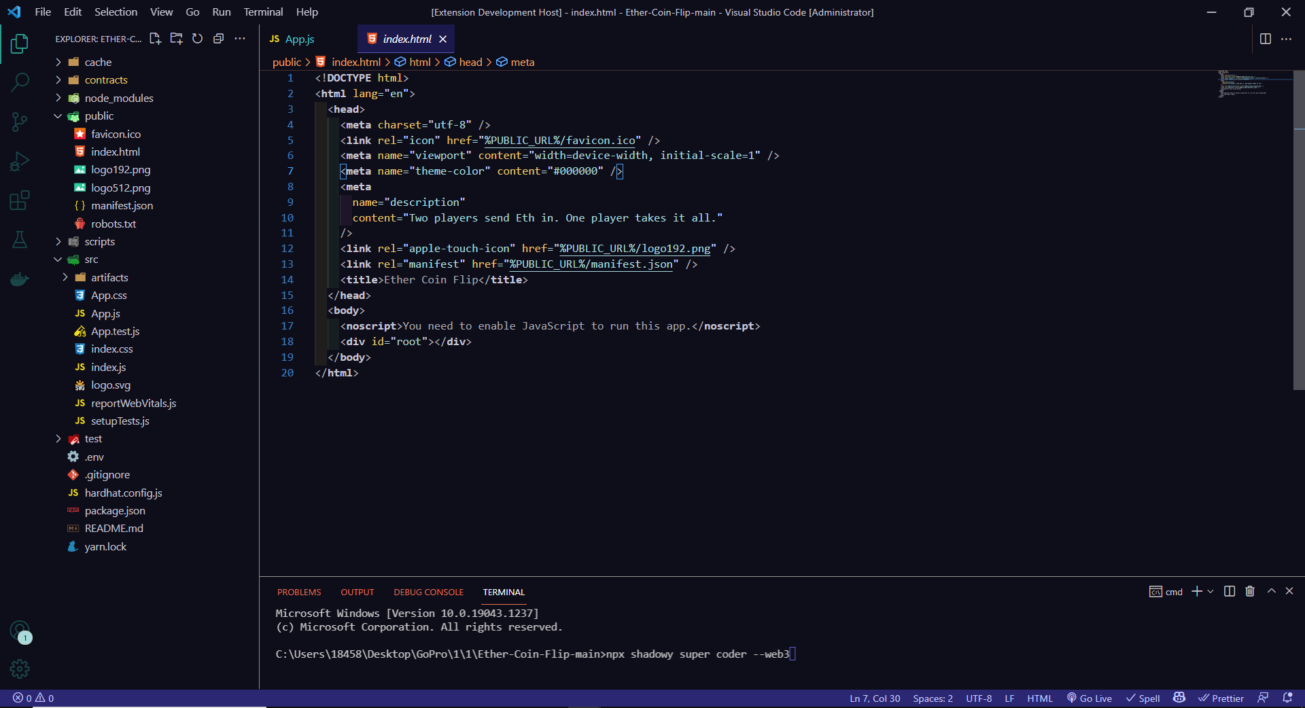1305x708 pixels.
Task: Expand the scripts folder
Action: [x=58, y=242]
